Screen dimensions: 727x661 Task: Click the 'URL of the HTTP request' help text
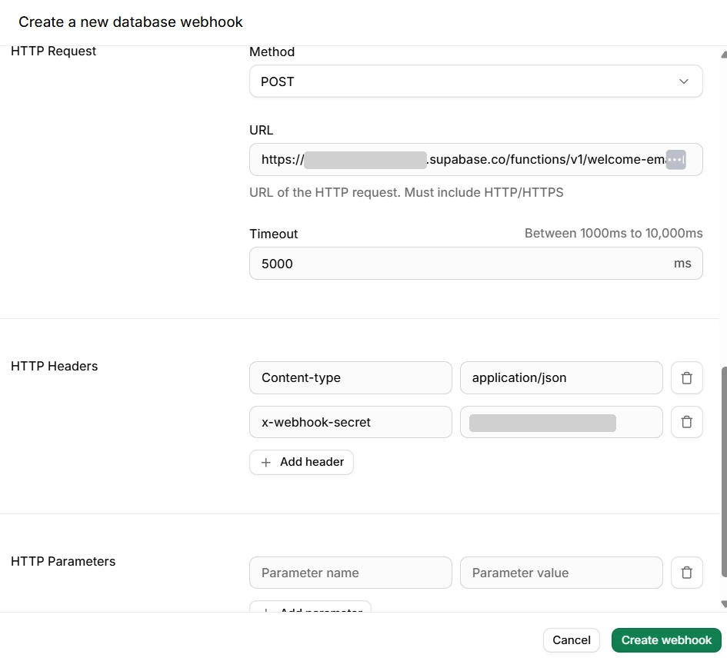(406, 192)
